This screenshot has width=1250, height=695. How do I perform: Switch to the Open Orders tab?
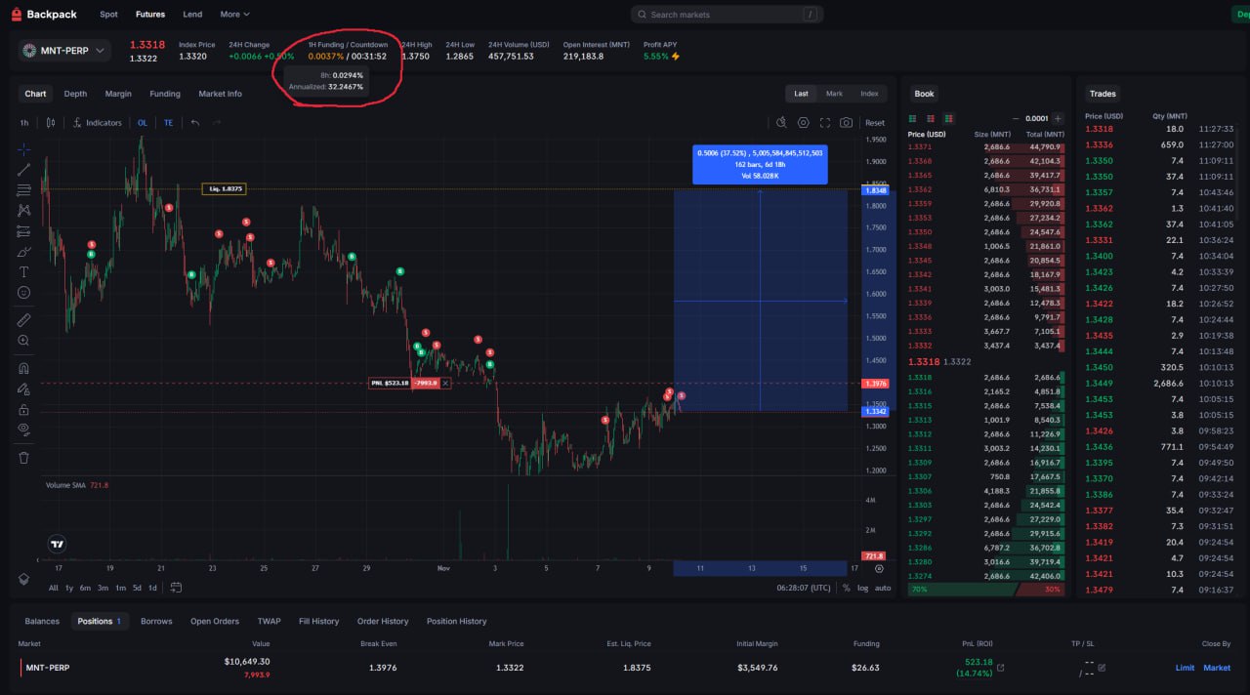pos(214,621)
